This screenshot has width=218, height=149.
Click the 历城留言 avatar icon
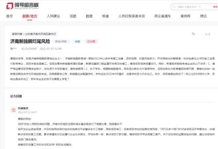point(13,110)
